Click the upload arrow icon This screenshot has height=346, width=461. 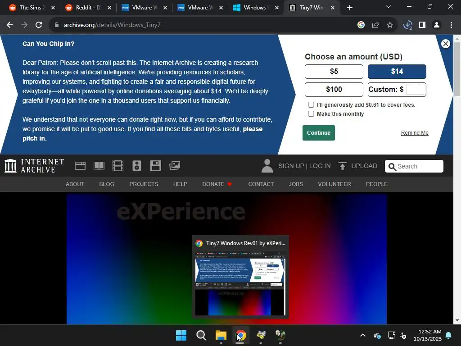click(x=342, y=166)
